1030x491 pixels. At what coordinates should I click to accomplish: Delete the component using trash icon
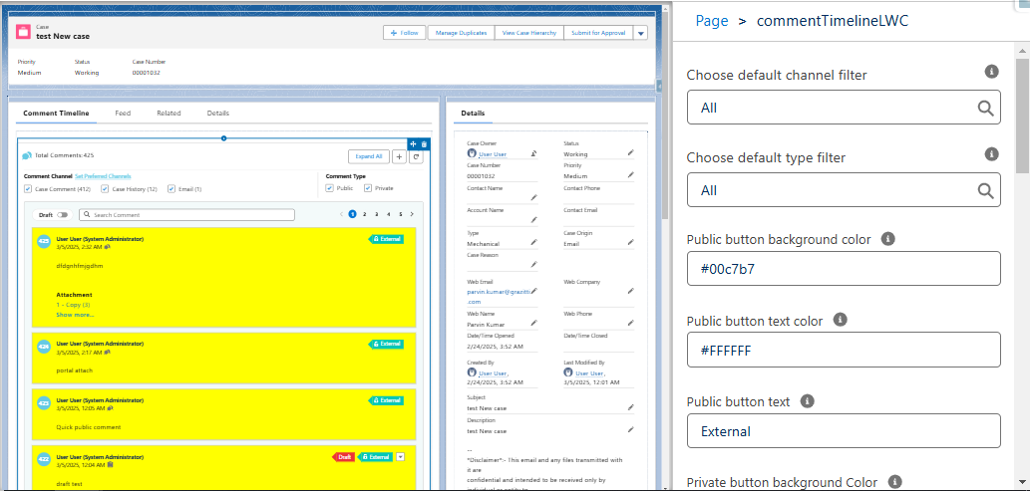coord(424,144)
